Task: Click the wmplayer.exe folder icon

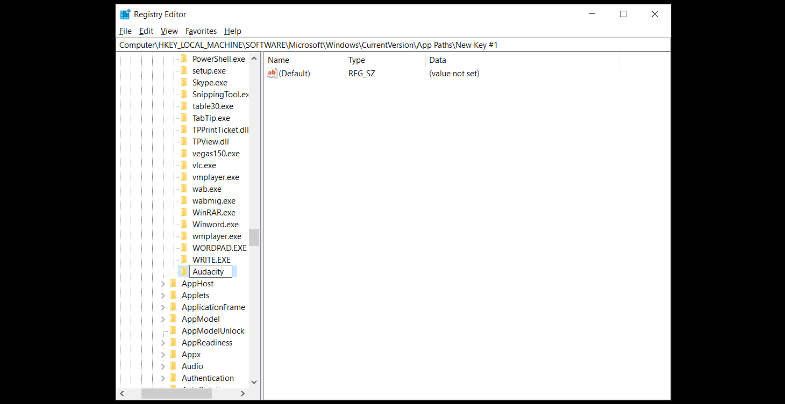Action: [184, 236]
